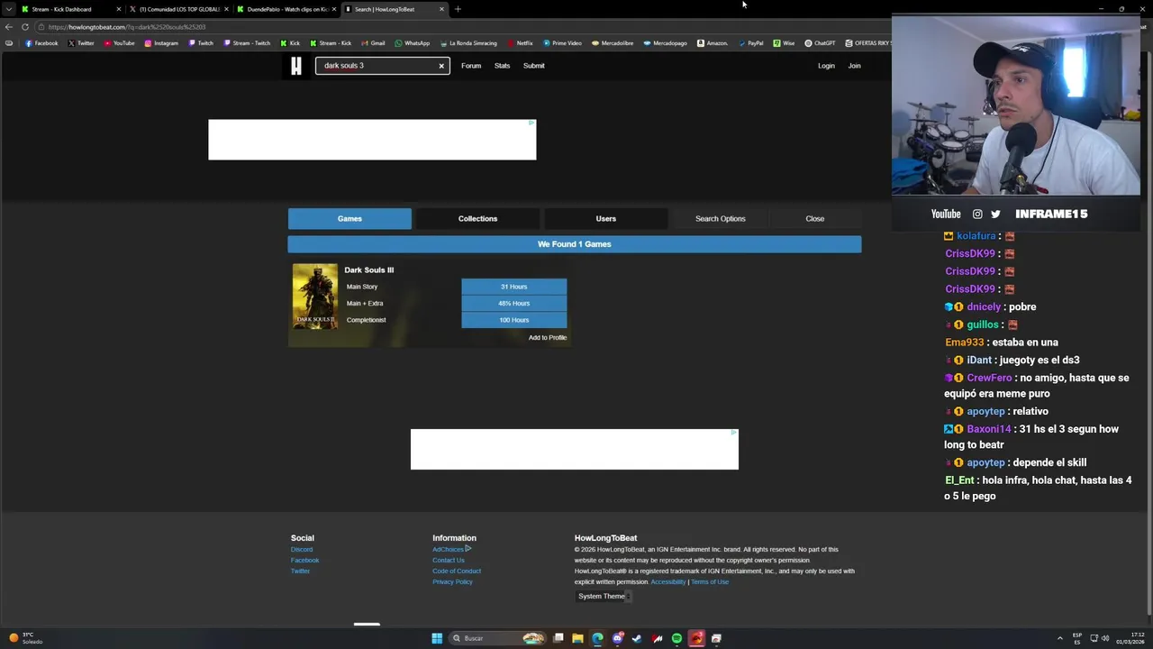Open the YouTube bookmark
Screen dimensions: 1153x649
119,43
